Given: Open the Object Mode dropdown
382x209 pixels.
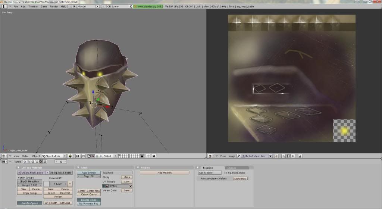Looking at the screenshot, I should point(54,156).
